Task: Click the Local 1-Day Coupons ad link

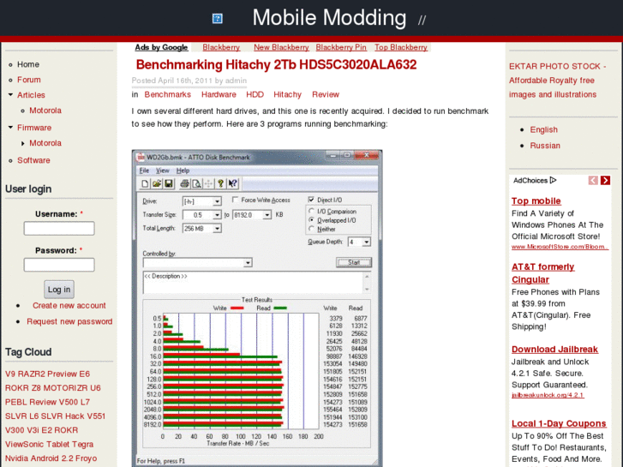Action: [559, 423]
